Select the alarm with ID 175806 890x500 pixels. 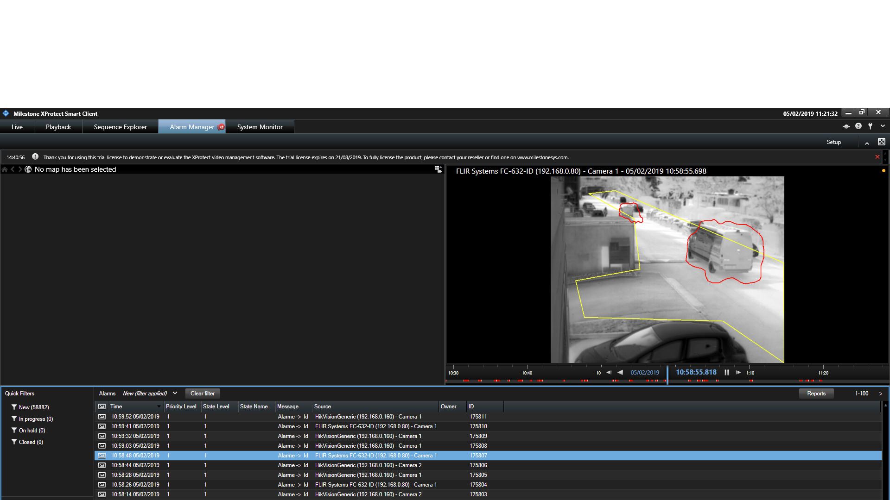[x=488, y=465]
